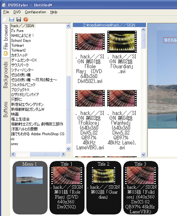Image resolution: width=177 pixels, height=216 pixels.
Task: Open the DVD menu
Action: click(x=17, y=12)
